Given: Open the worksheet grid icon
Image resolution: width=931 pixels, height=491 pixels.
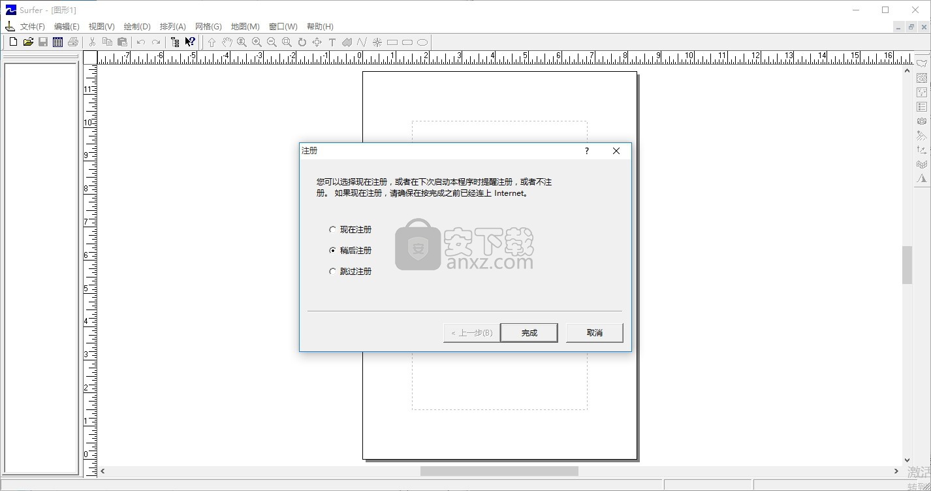Looking at the screenshot, I should click(58, 42).
